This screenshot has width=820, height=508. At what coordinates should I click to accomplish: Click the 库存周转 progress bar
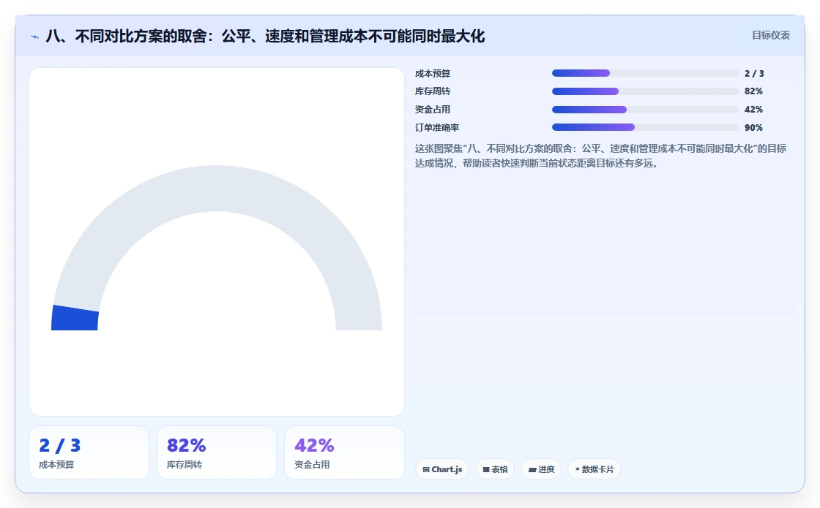pos(645,91)
